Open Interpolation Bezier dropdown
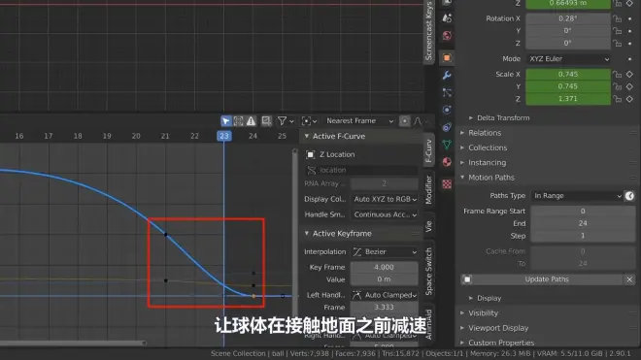 [385, 251]
